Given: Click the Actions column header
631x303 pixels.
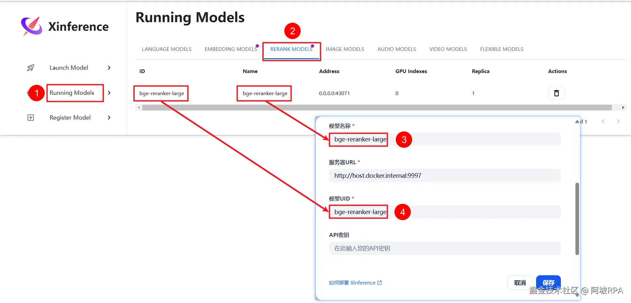Looking at the screenshot, I should pyautogui.click(x=557, y=71).
